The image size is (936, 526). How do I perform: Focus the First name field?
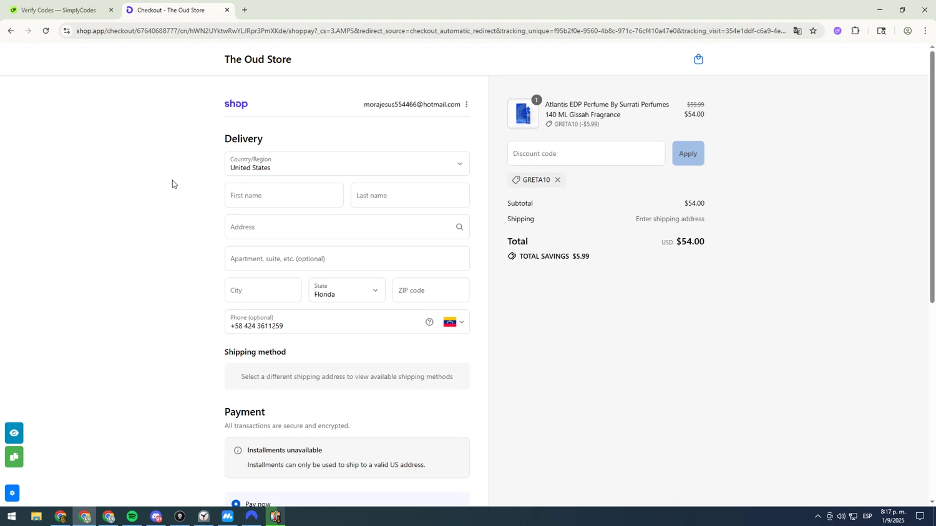(x=284, y=196)
